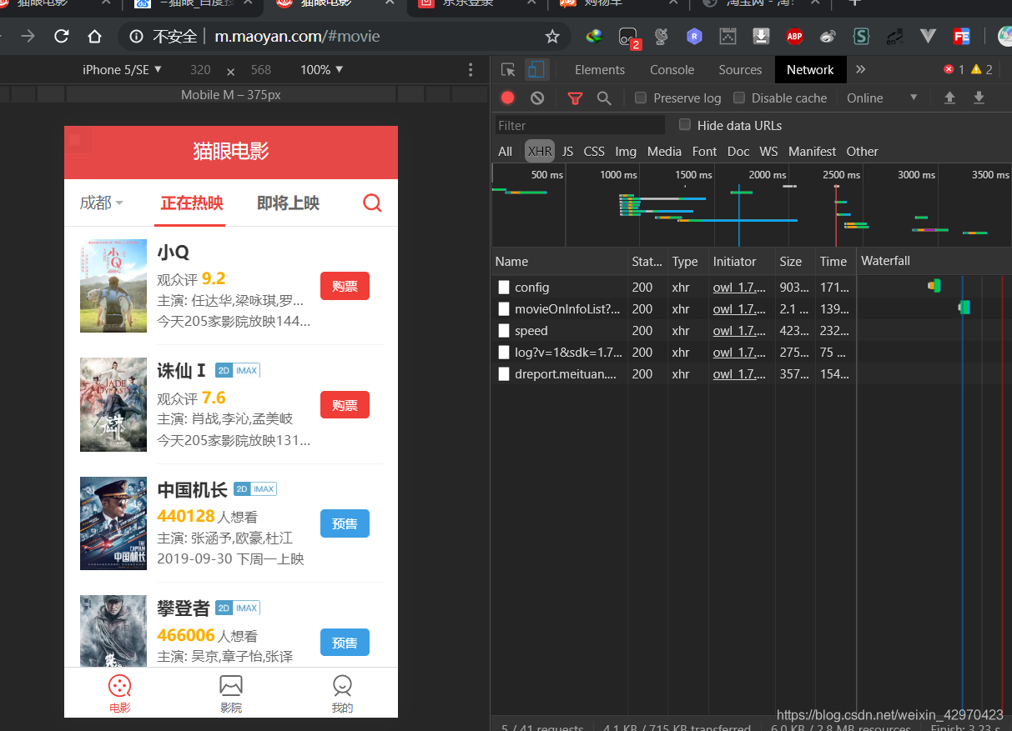
Task: Open the purple R extension
Action: click(x=694, y=37)
